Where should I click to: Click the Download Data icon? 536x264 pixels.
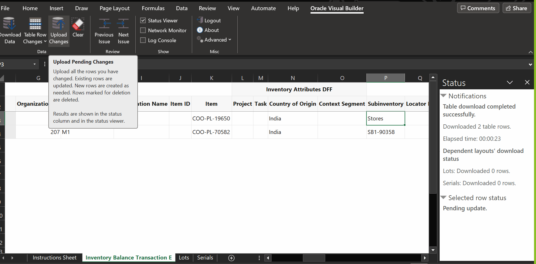pyautogui.click(x=10, y=24)
